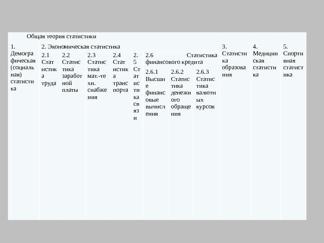Click the header 'Общая теория статистики'
Viewport: 324px width, 243px height.
click(x=61, y=36)
